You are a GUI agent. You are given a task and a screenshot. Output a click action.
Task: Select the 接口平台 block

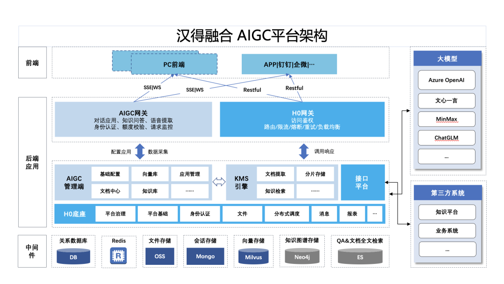363,182
